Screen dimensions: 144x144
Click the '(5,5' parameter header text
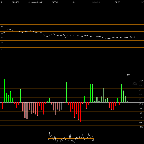point(74,2)
